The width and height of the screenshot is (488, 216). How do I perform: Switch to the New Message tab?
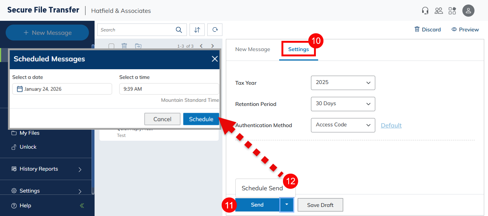253,50
